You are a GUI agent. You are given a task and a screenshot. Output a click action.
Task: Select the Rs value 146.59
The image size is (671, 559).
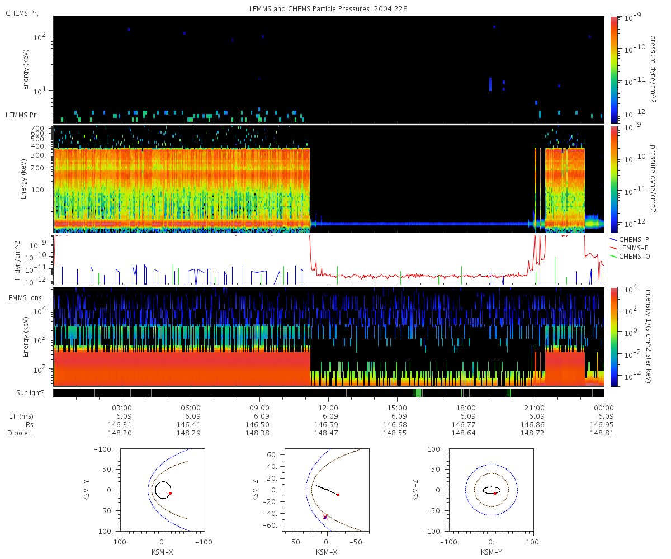point(325,425)
